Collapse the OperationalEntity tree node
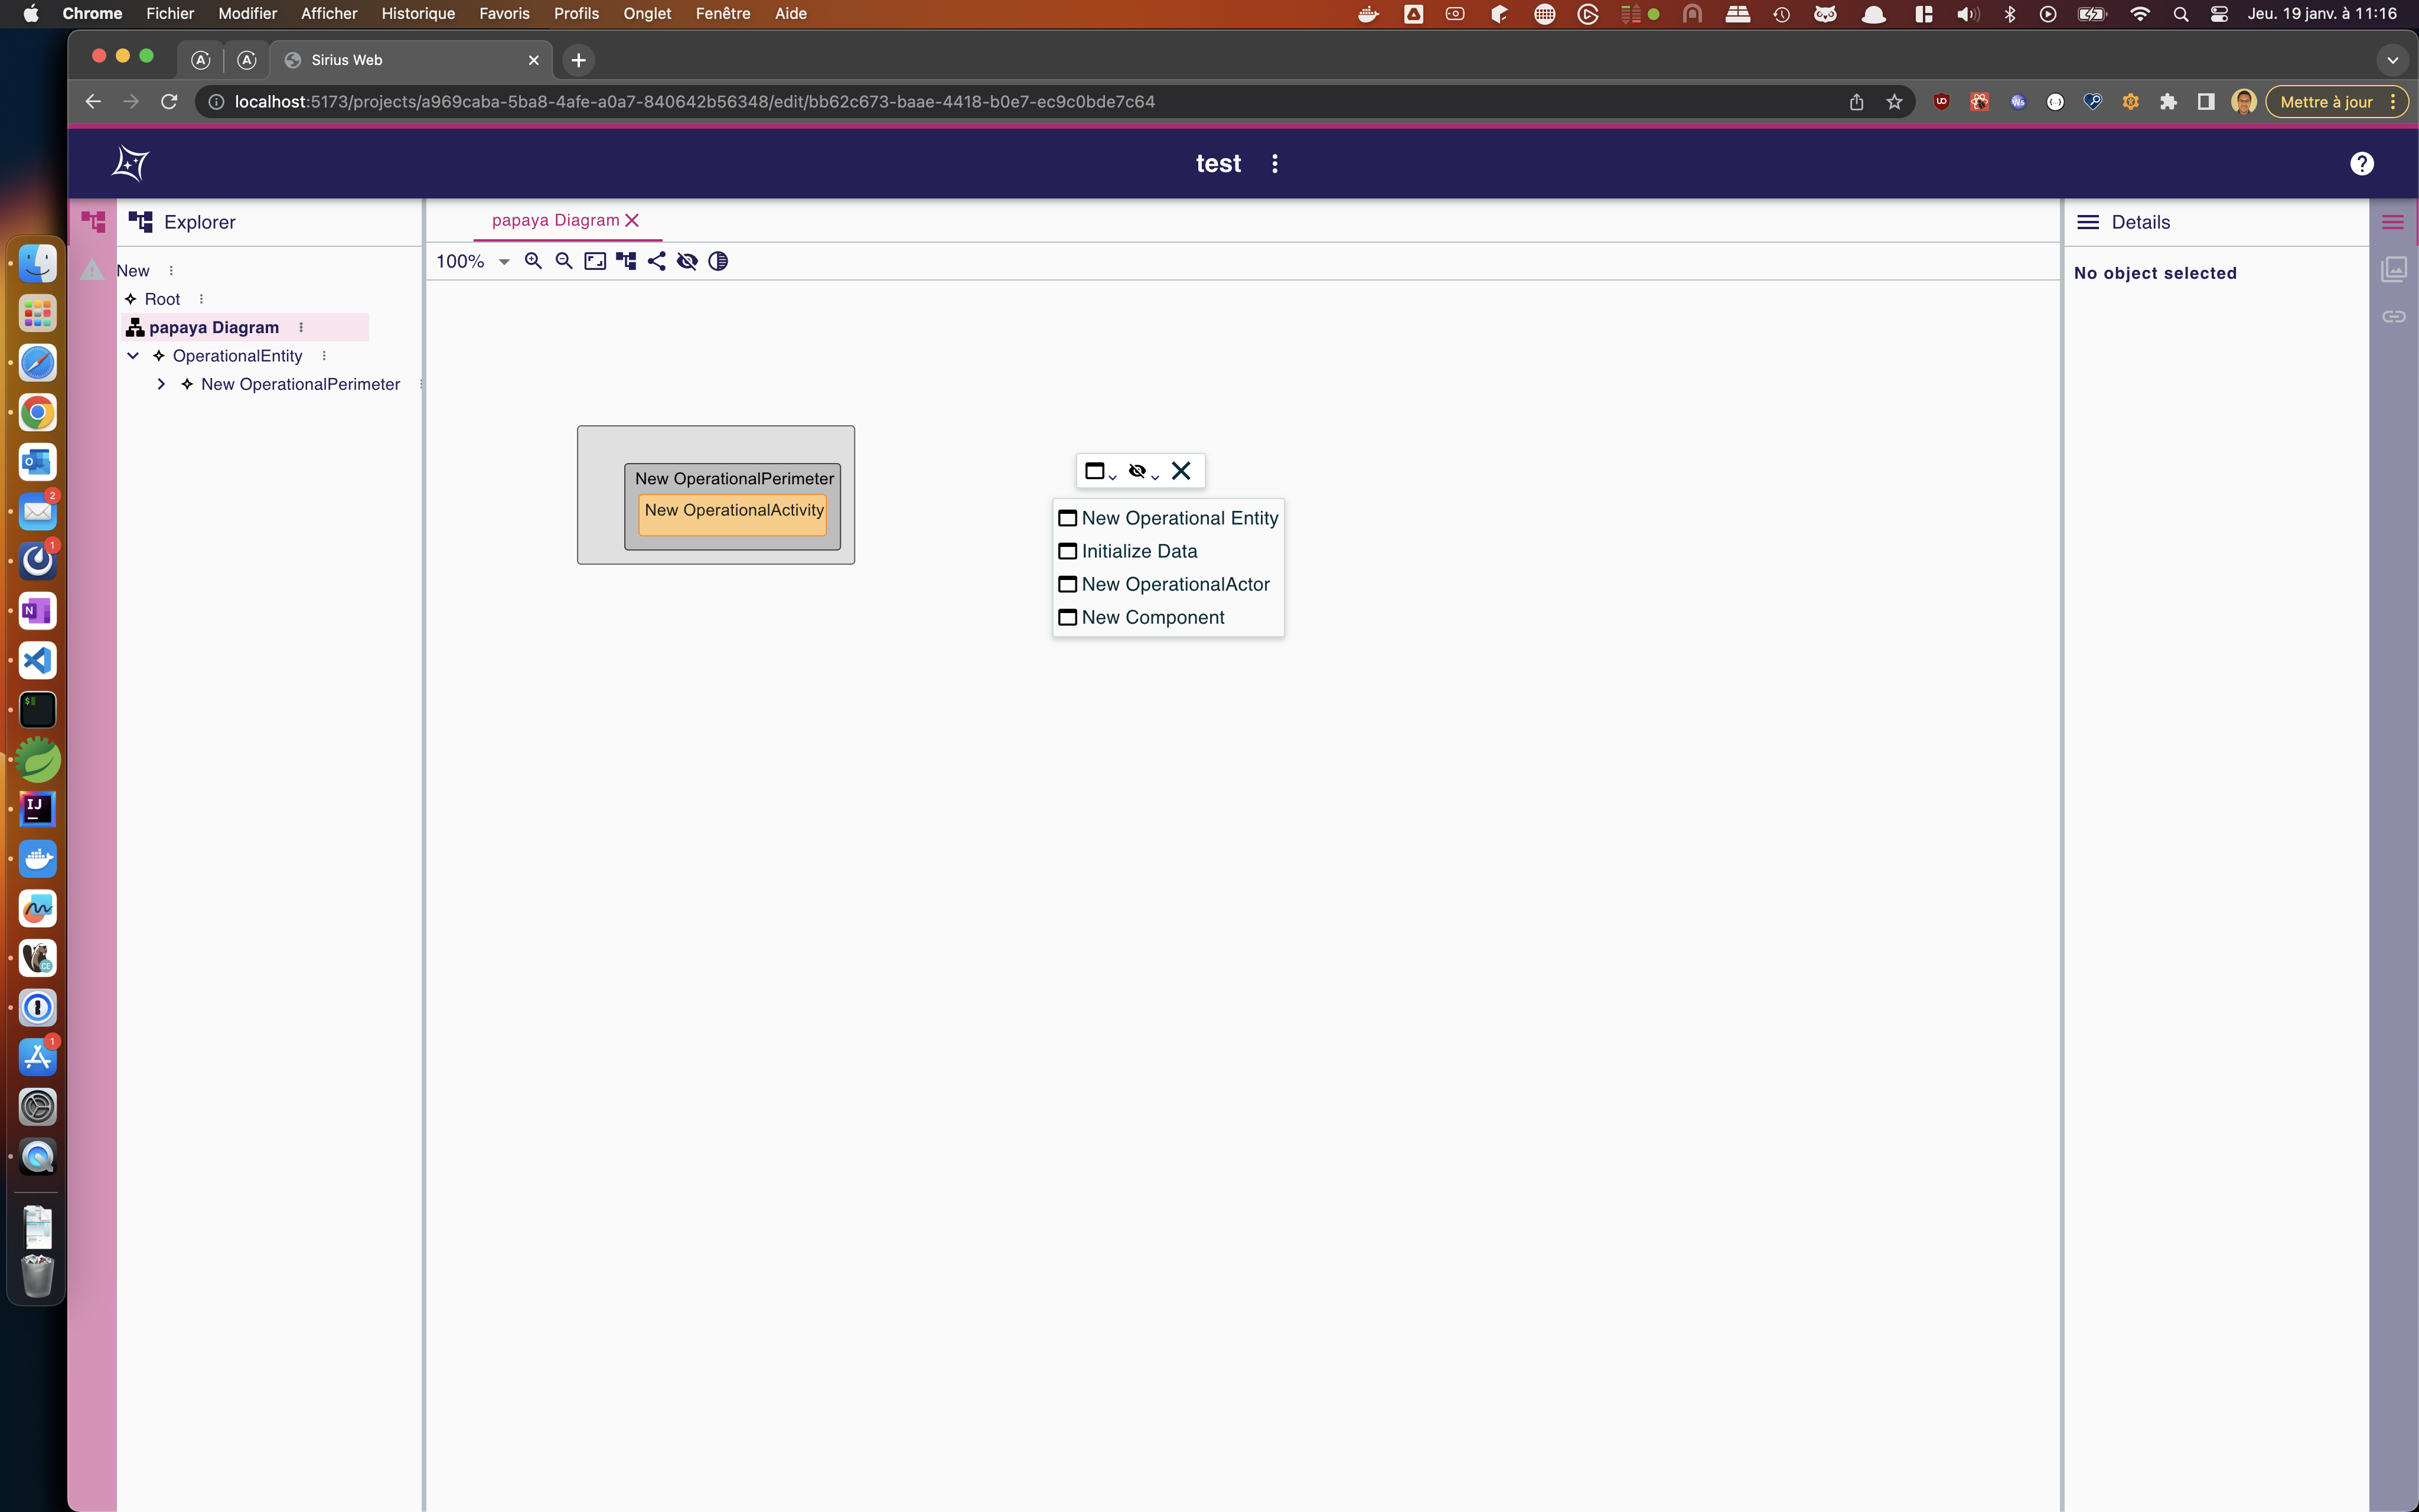2419x1512 pixels. (133, 356)
